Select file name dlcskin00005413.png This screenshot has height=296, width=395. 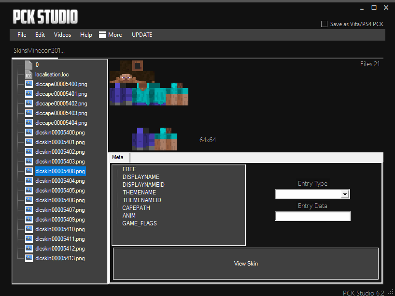point(60,258)
